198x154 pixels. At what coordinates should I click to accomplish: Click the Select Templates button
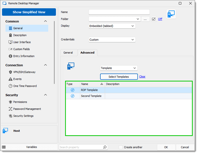(x=119, y=77)
